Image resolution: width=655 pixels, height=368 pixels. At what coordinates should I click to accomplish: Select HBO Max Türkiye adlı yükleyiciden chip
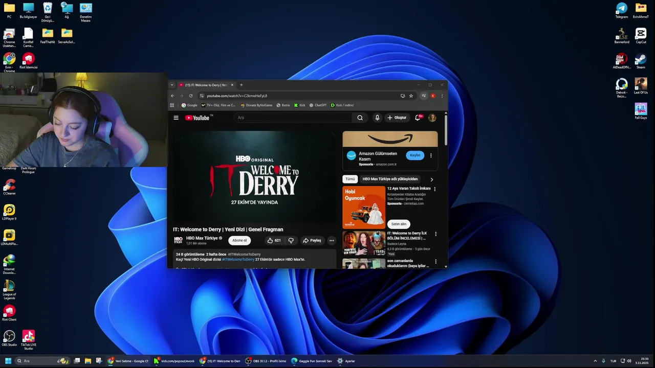pyautogui.click(x=390, y=179)
